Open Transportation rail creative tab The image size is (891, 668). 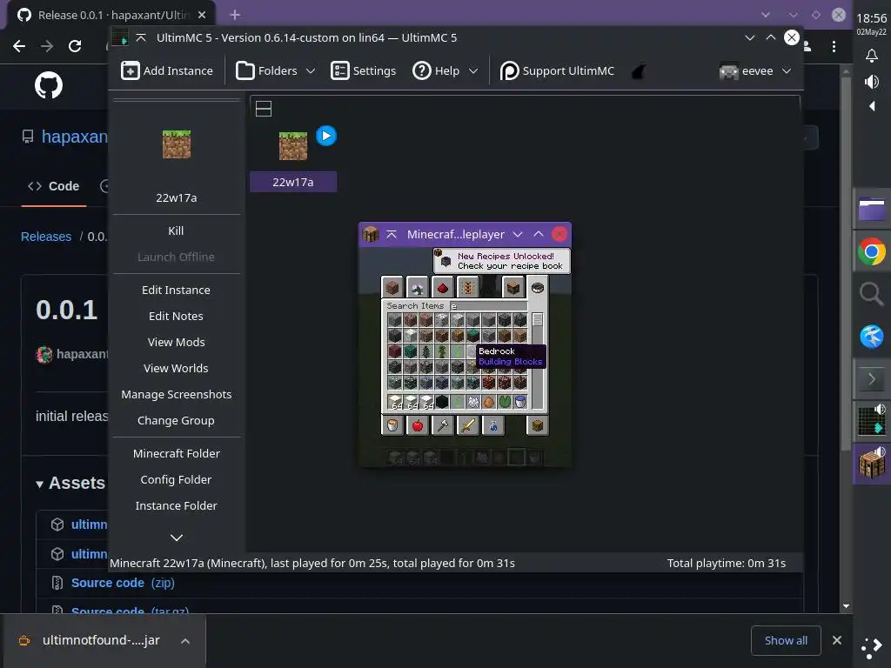pos(467,287)
